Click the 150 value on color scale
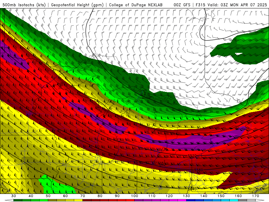The image size is (269, 202). 221,196
